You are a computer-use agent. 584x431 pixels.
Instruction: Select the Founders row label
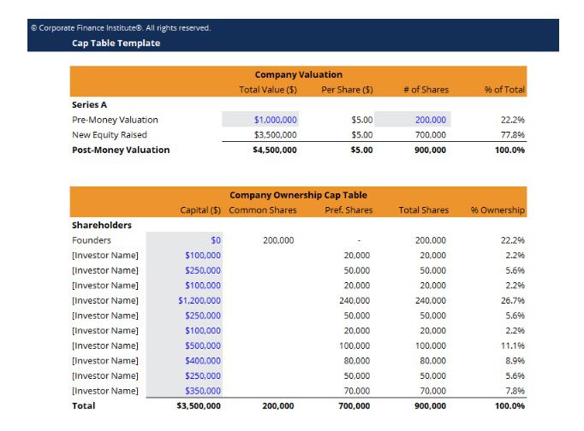point(92,240)
